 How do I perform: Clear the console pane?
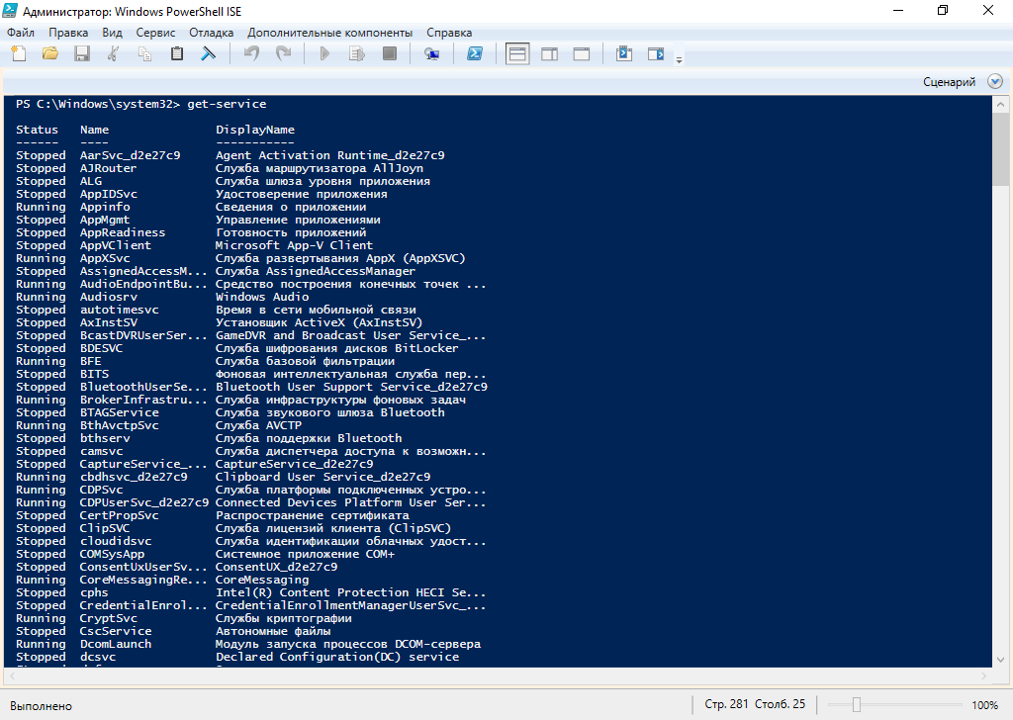[209, 54]
